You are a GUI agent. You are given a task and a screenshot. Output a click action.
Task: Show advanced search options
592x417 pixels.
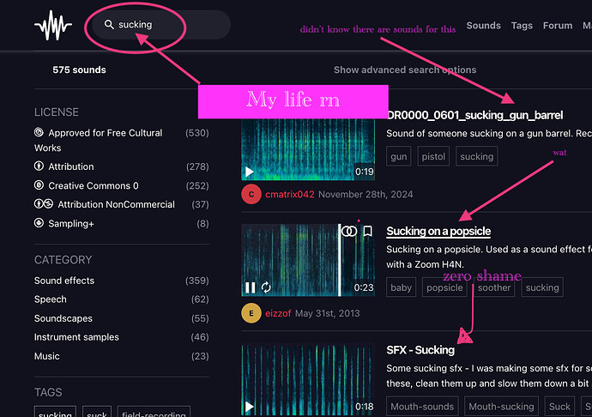coord(404,70)
